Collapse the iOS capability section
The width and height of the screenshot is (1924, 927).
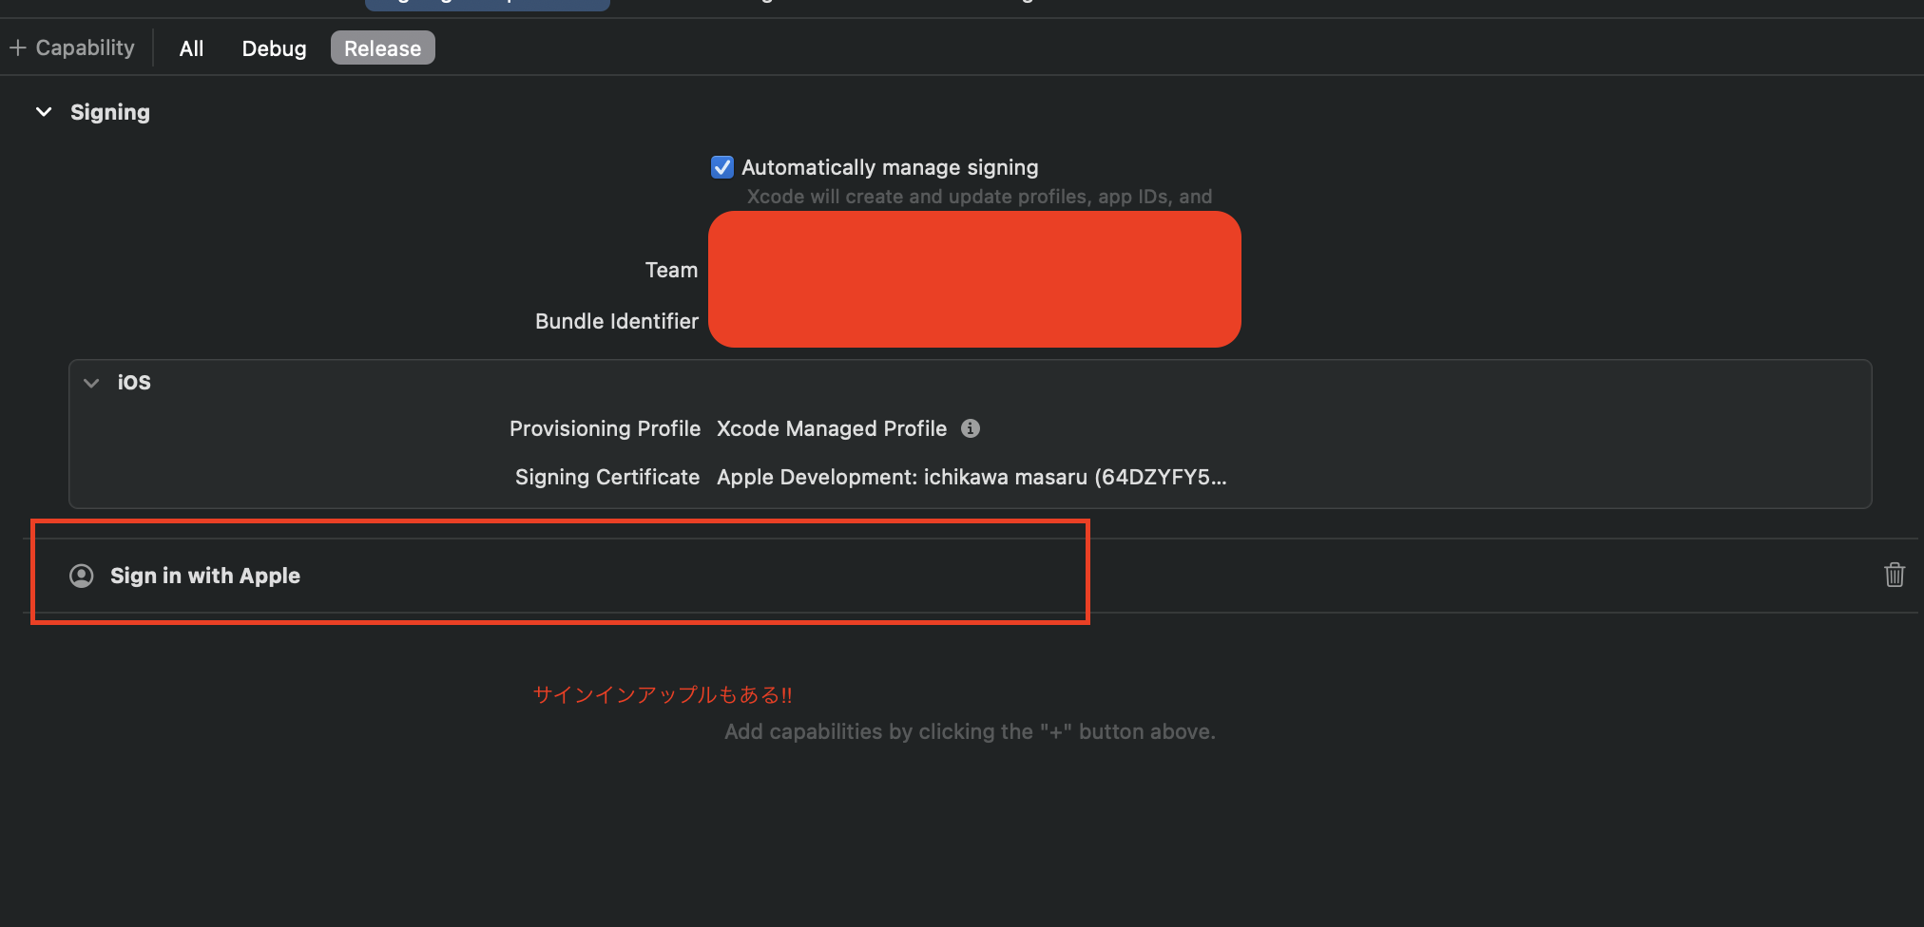click(91, 383)
